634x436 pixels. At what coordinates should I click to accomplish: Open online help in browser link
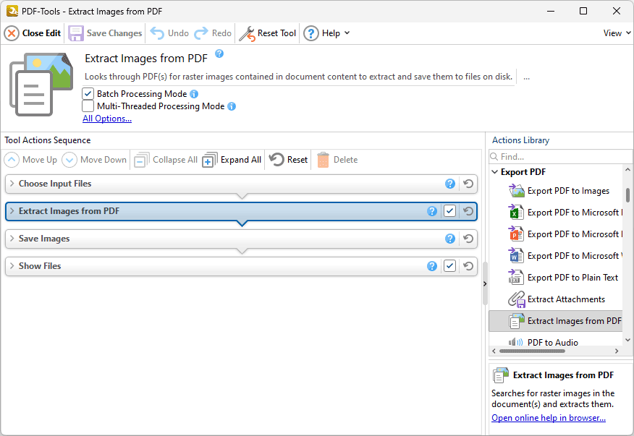pyautogui.click(x=549, y=418)
